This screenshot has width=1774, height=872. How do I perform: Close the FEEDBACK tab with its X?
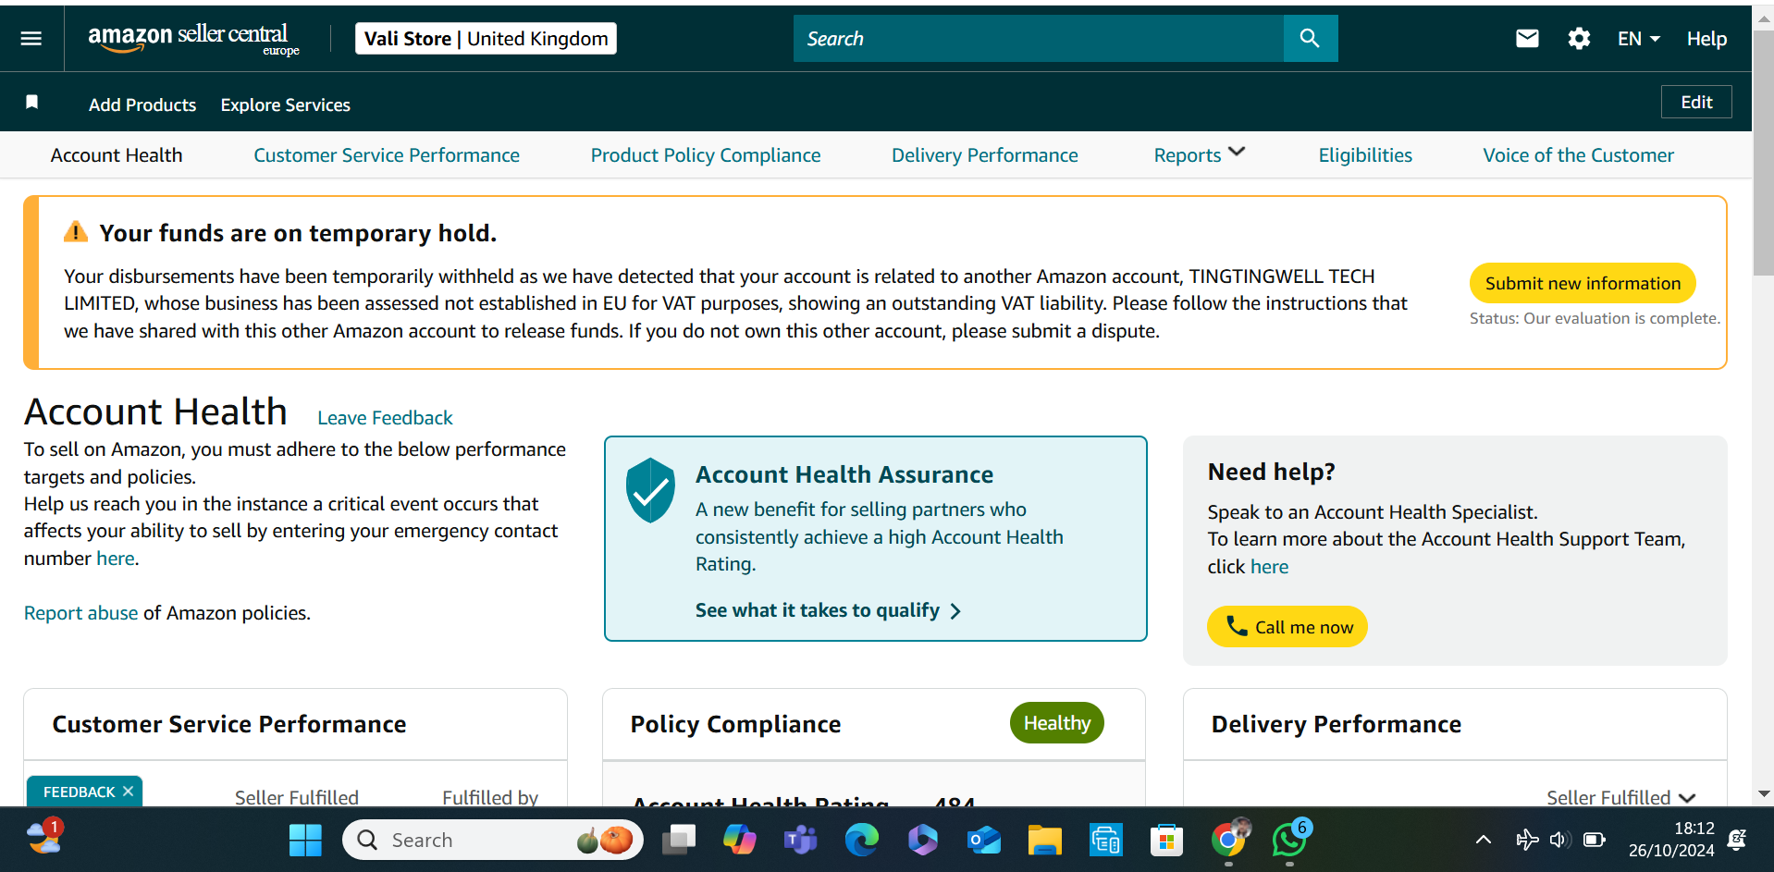[x=129, y=792]
